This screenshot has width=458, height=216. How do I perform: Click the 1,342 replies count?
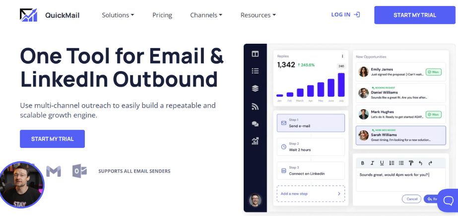[x=286, y=65]
